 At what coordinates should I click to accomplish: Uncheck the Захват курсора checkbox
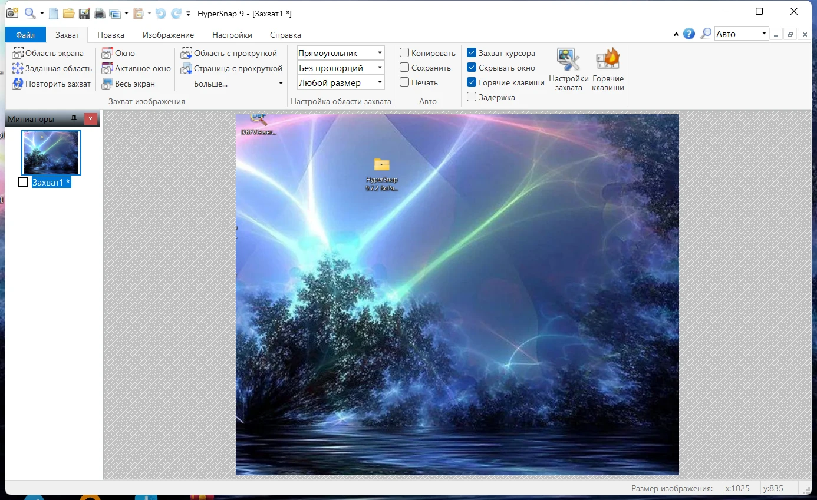(x=472, y=53)
